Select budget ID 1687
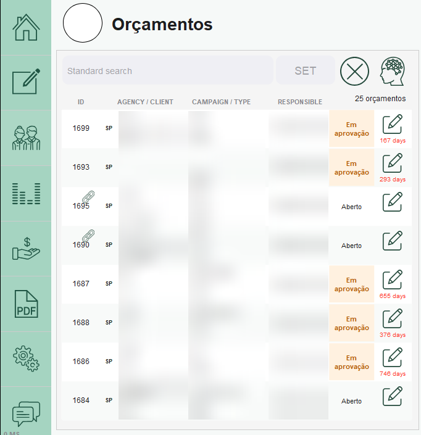 (81, 284)
